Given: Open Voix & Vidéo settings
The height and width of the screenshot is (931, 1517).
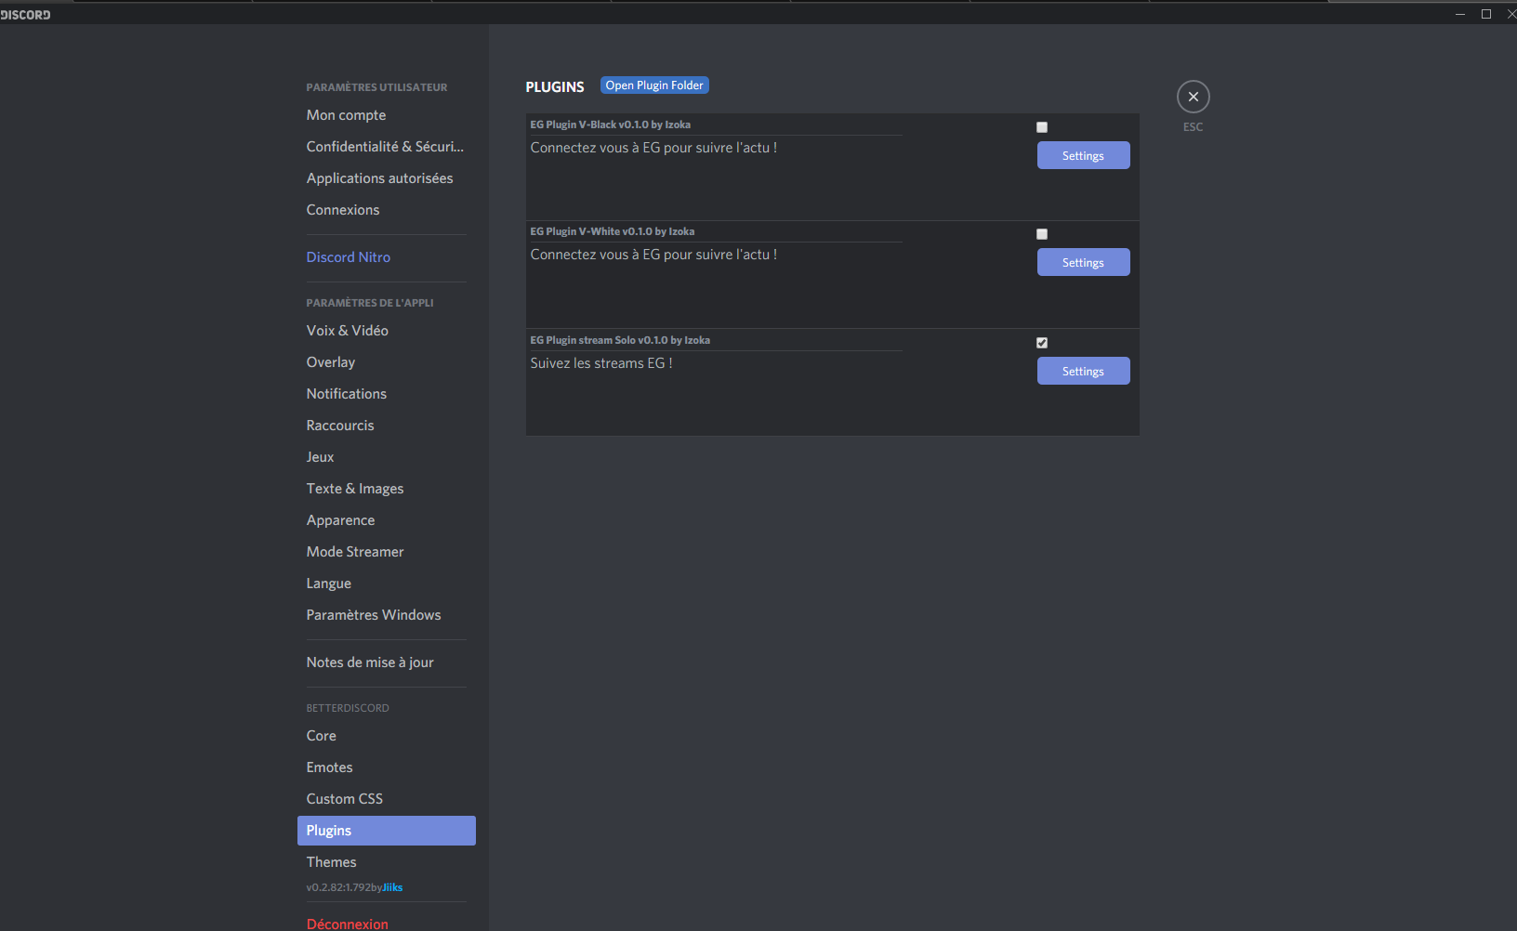Looking at the screenshot, I should [386, 331].
